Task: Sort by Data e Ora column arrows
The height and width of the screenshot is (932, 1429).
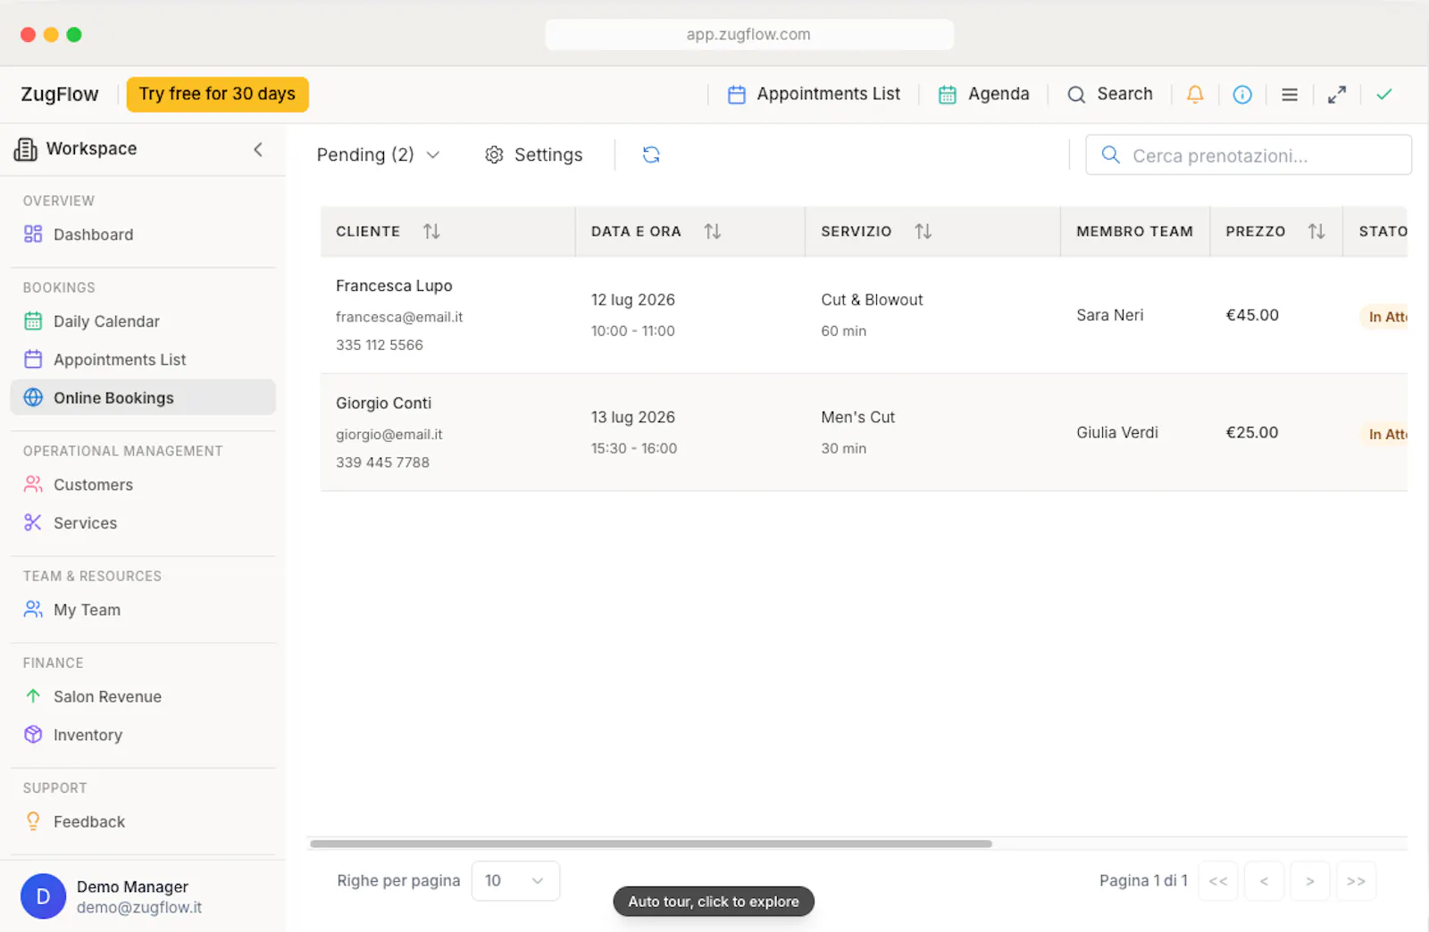Action: click(712, 231)
